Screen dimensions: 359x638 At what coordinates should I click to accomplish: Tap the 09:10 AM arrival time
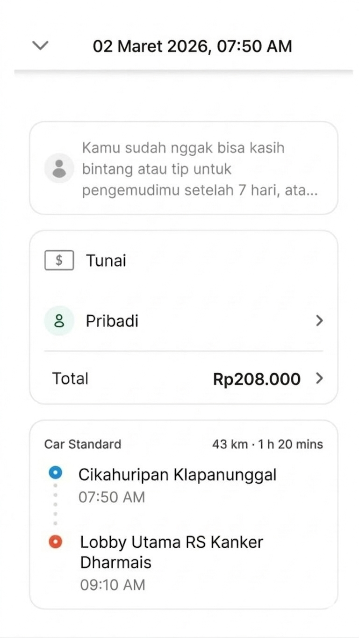[x=113, y=585]
